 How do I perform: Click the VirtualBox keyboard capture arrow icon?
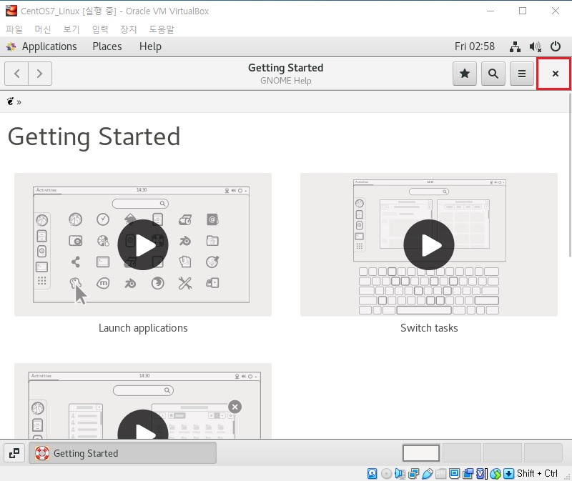pyautogui.click(x=508, y=473)
